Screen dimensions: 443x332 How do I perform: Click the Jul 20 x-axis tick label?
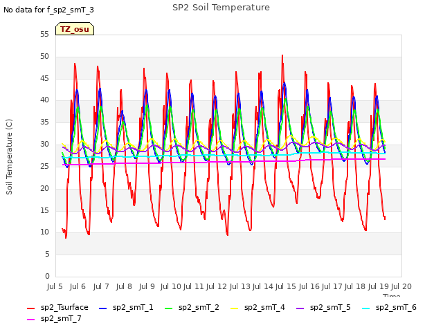(x=401, y=286)
